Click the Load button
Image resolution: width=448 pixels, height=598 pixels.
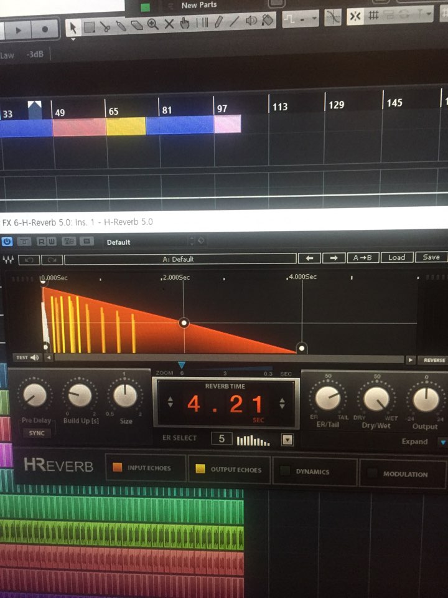(x=396, y=257)
